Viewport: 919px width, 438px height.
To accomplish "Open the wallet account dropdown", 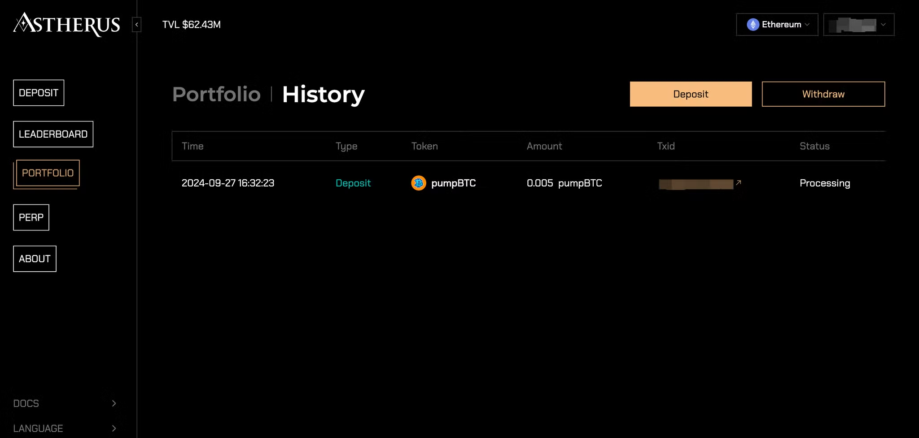I will click(858, 25).
